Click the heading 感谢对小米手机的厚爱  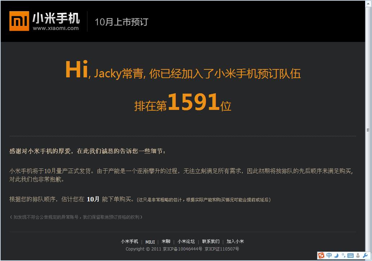[x=87, y=151]
